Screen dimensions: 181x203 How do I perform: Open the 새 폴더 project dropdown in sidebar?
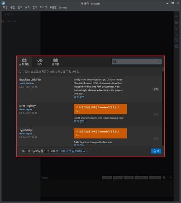9,15
